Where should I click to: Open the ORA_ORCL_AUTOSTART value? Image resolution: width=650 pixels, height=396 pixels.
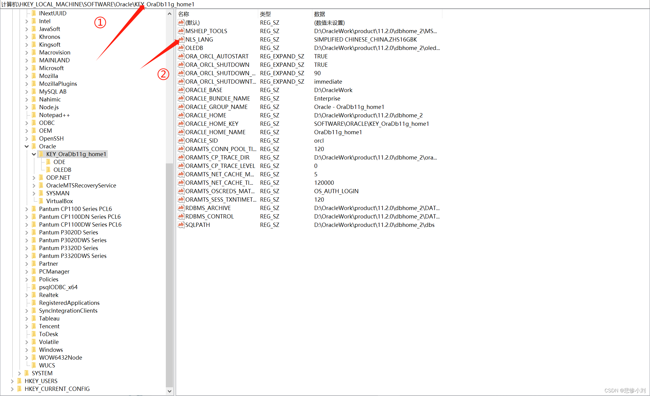(x=217, y=56)
